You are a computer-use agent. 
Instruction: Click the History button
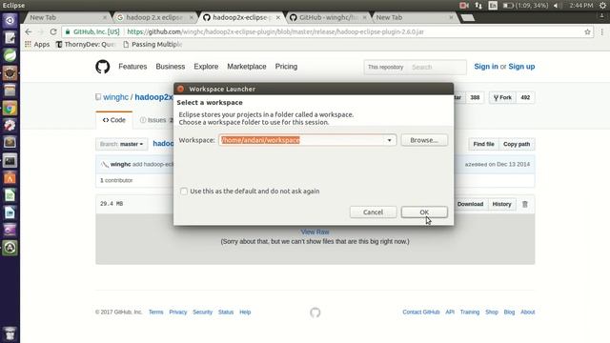pos(501,204)
